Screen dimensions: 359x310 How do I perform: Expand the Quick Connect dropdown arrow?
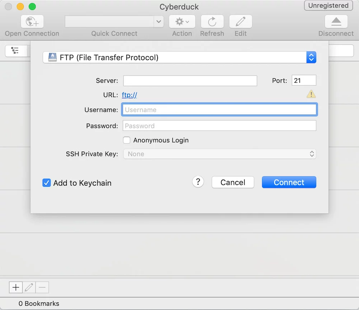tap(159, 22)
